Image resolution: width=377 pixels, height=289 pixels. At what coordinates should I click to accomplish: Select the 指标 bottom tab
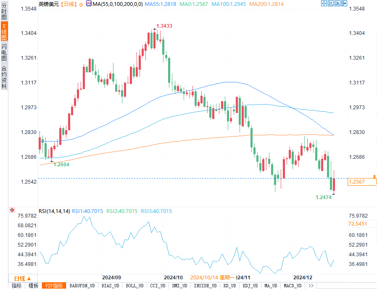(16, 286)
